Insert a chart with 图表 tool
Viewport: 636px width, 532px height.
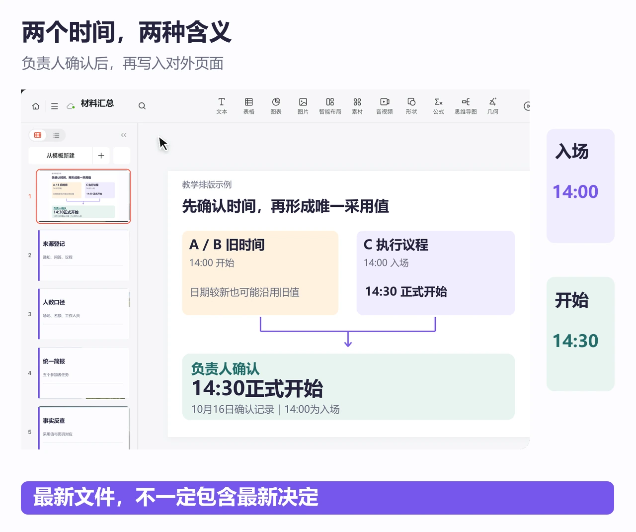(x=276, y=106)
